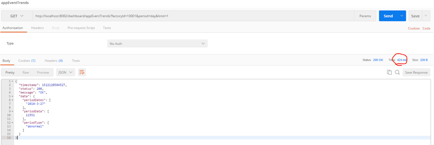Collapse the "periodDates" array fold arrow
Image resolution: width=434 pixels, height=145 pixels.
pyautogui.click(x=12, y=100)
